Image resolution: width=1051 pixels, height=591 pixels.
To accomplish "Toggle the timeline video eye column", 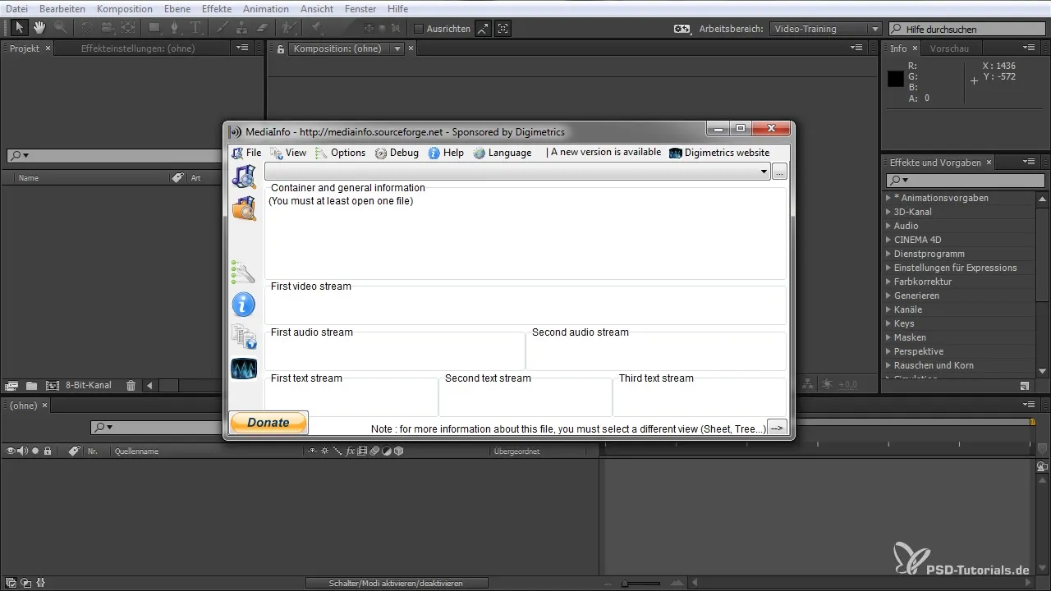I will 11,451.
